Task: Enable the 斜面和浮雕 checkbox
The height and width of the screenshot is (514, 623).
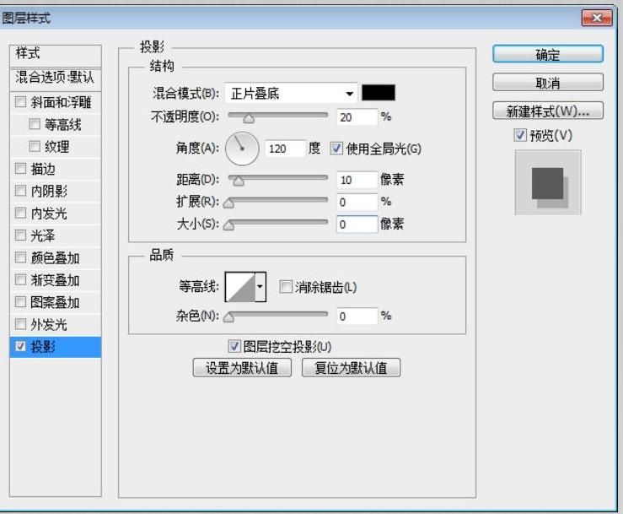Action: (21, 103)
